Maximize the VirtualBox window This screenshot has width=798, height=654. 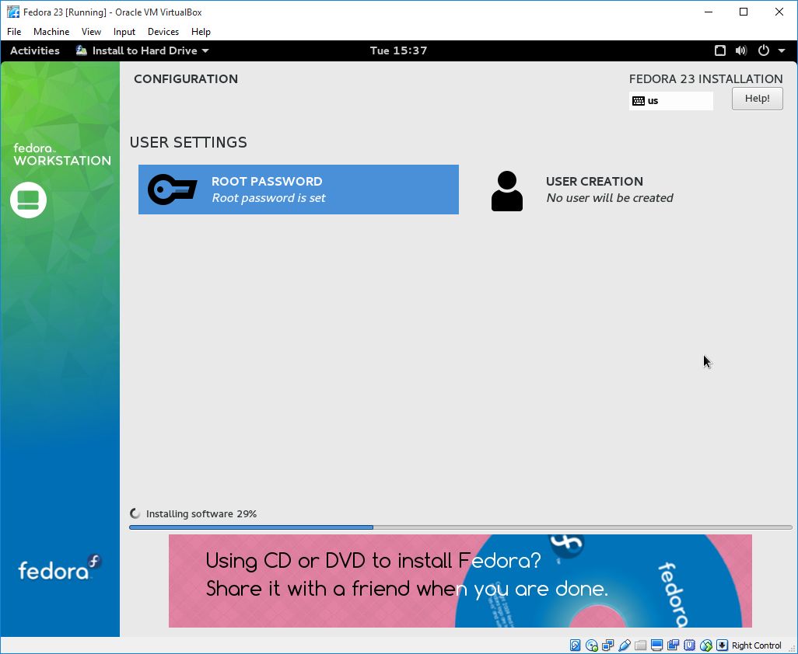point(744,12)
